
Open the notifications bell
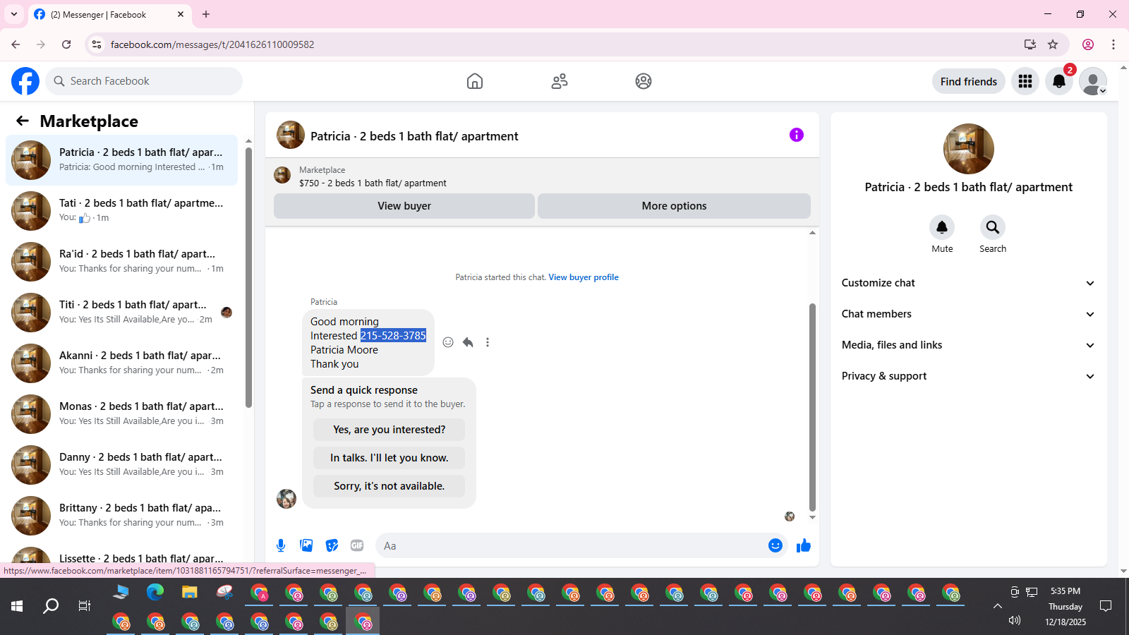(1059, 81)
